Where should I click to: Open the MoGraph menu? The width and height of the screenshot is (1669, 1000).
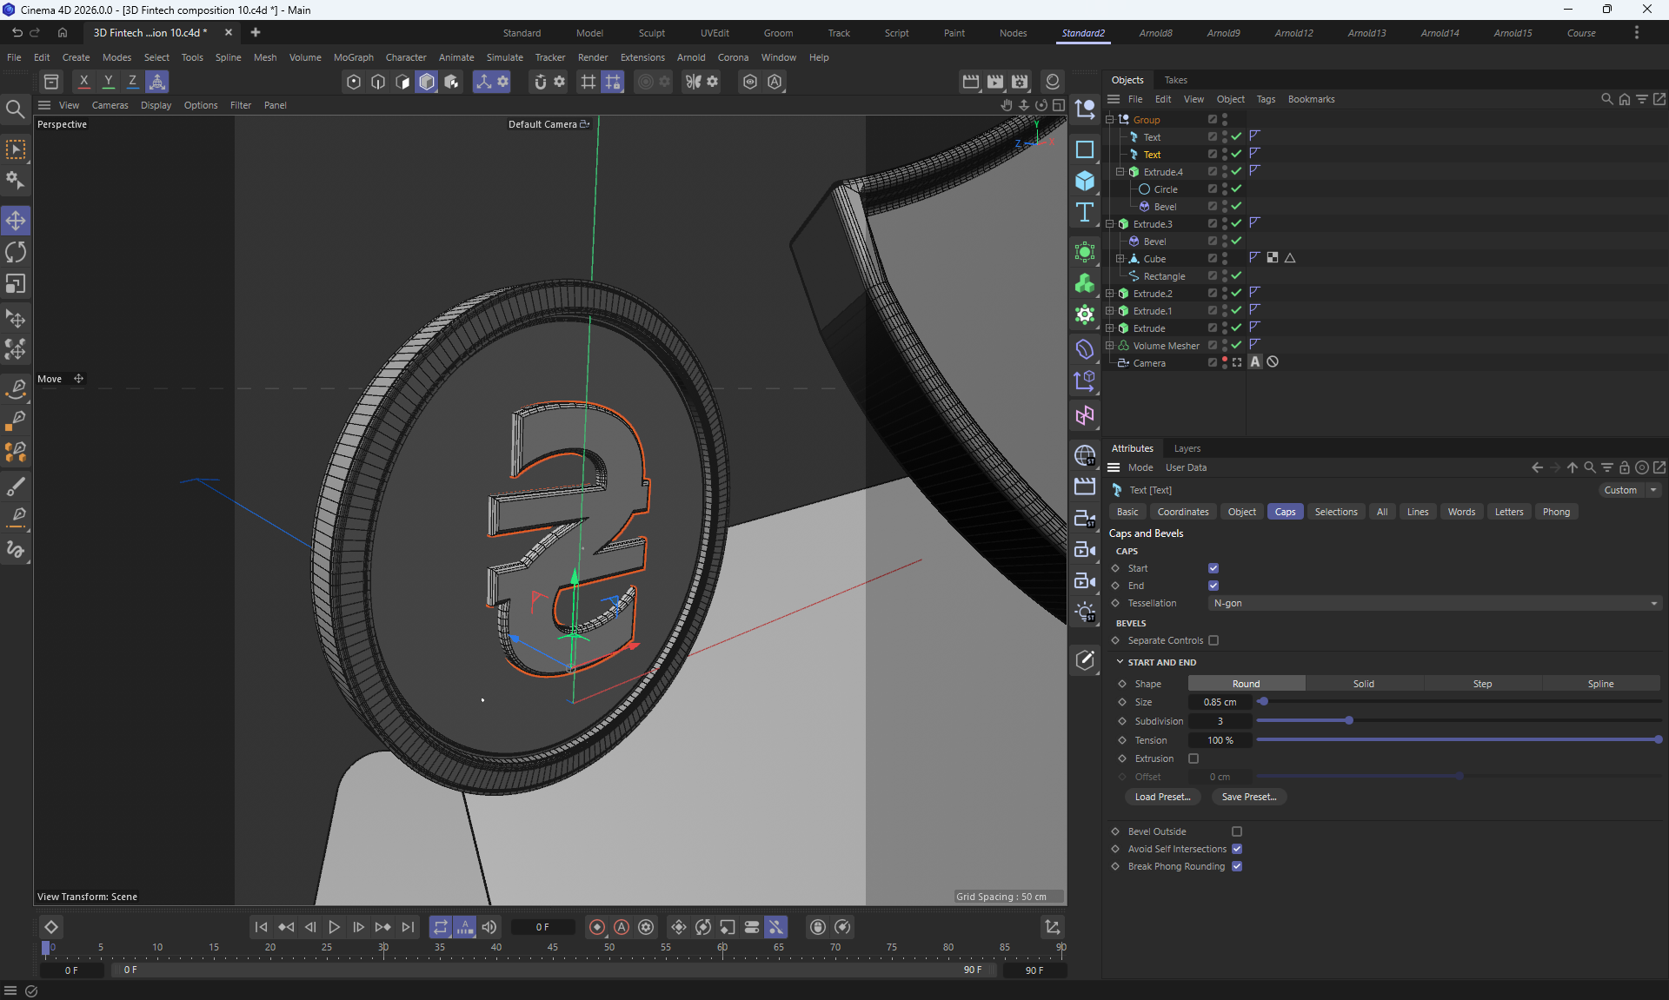click(x=353, y=57)
